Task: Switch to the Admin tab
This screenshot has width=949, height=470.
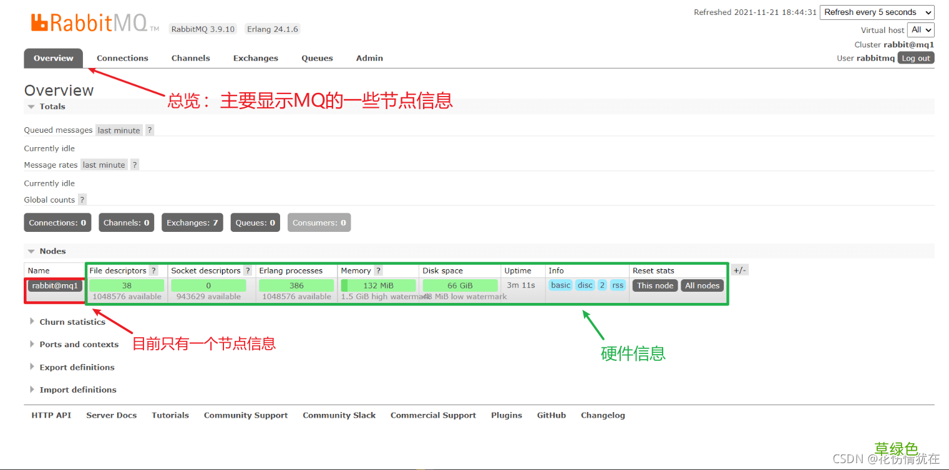Action: click(369, 58)
